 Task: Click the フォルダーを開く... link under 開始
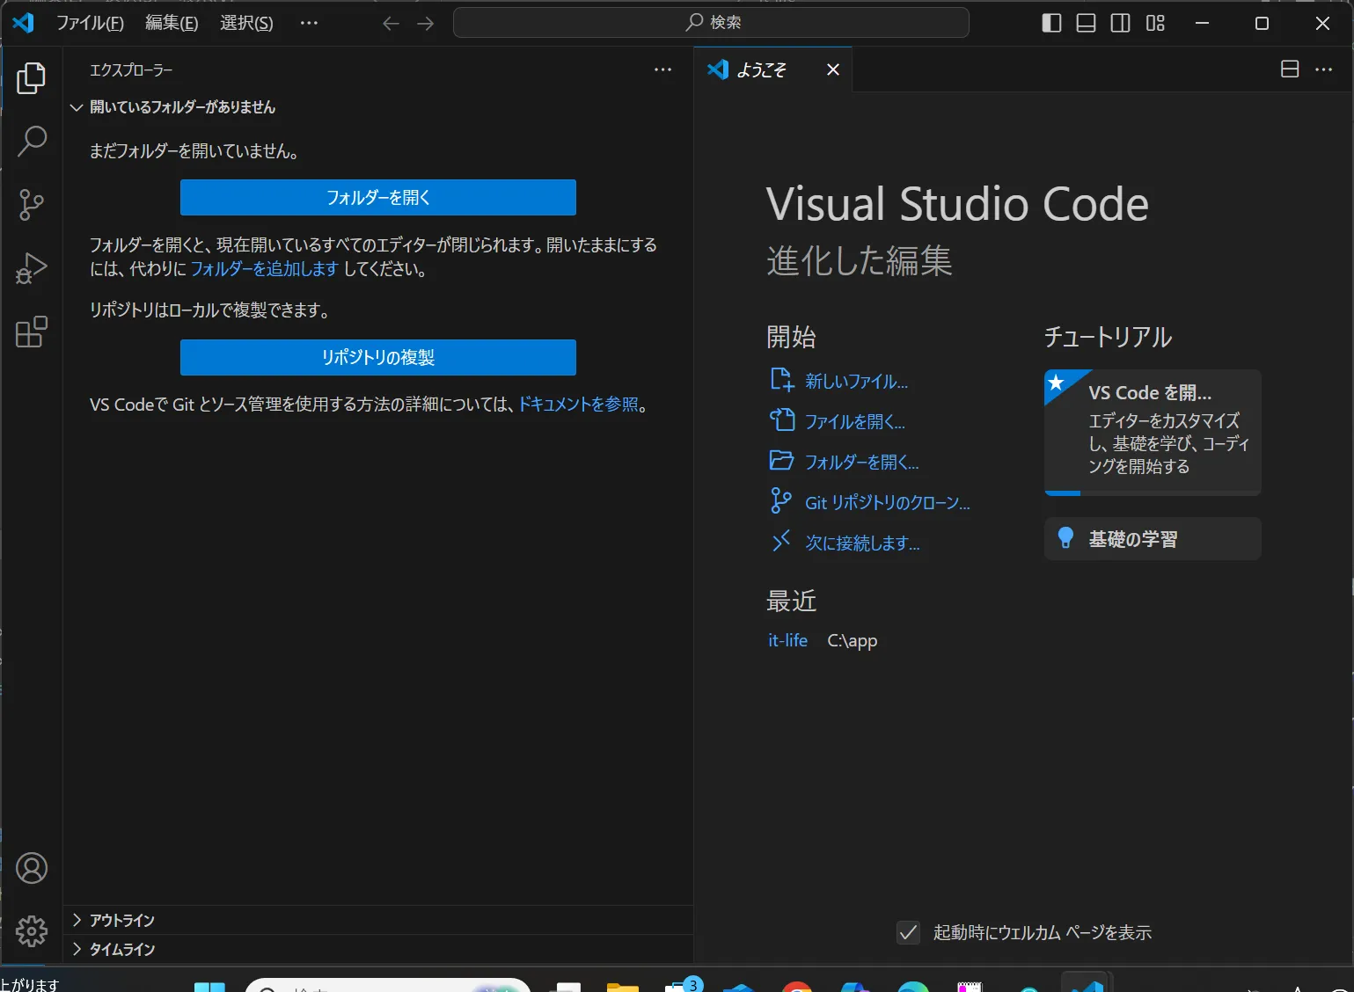tap(861, 462)
